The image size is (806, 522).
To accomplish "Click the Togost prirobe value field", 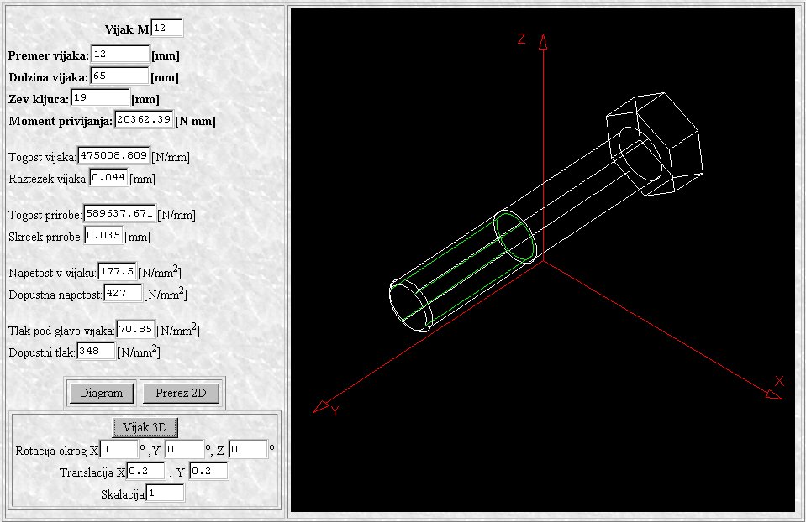I will point(119,213).
